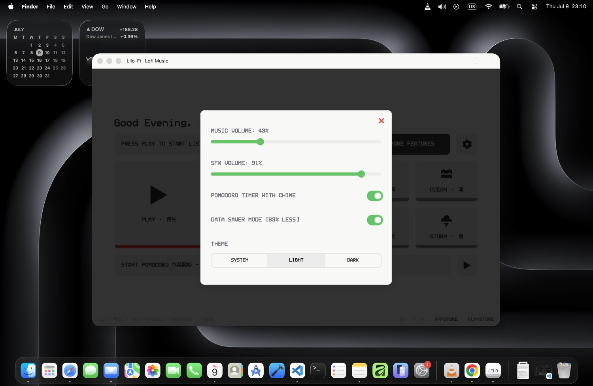Open the Help menu
Image resolution: width=593 pixels, height=386 pixels.
pyautogui.click(x=150, y=6)
